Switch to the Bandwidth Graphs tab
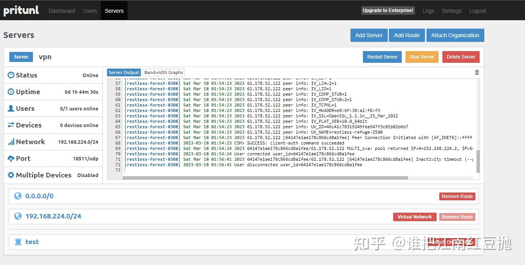 point(163,72)
